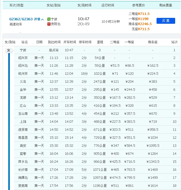The width and height of the screenshot is (181, 190).
Task: Select the 娄底南 station name
Action: (23, 185)
